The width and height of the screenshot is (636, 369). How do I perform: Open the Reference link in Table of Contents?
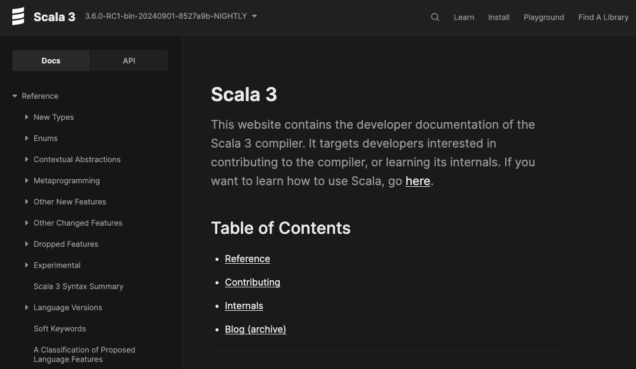[247, 259]
